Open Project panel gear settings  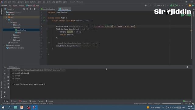click(34, 9)
